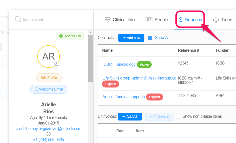Click the scrollbar up arrow
This screenshot has width=236, height=143.
[90, 33]
